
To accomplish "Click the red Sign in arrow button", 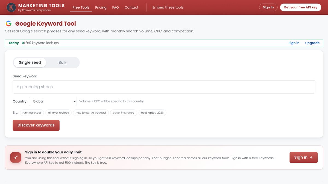I will pos(303,157).
